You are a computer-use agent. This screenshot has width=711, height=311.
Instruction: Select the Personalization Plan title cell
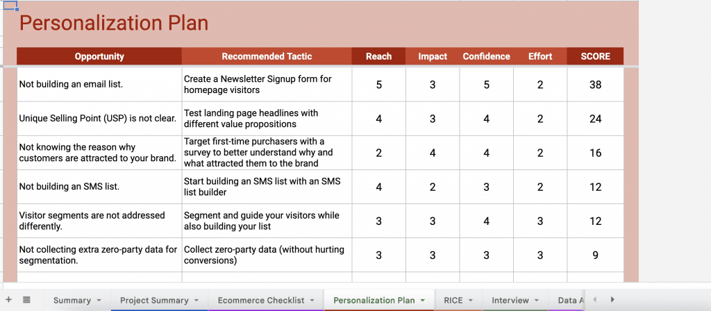pyautogui.click(x=114, y=24)
